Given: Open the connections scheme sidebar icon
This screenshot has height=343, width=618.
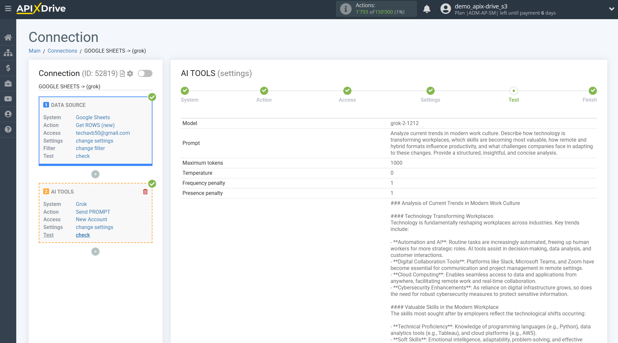Looking at the screenshot, I should pos(8,52).
